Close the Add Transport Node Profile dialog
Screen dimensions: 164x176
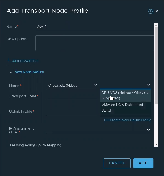click(157, 11)
